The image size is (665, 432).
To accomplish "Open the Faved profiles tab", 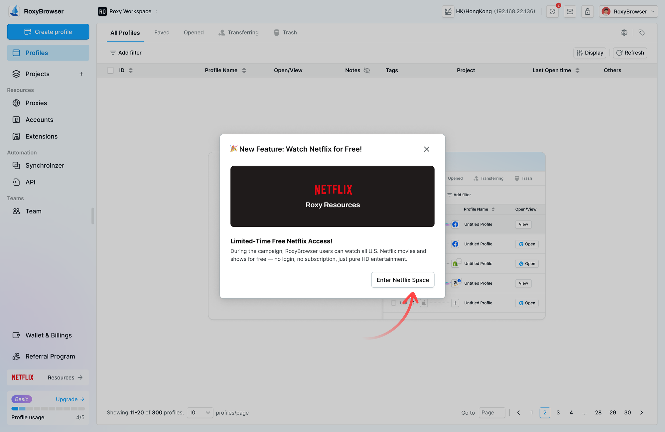I will (162, 32).
